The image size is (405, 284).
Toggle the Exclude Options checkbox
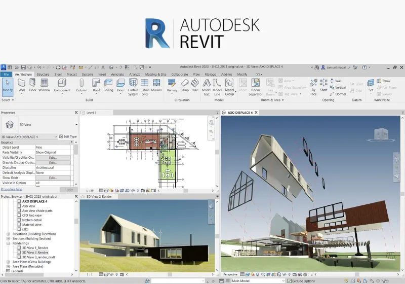click(289, 281)
